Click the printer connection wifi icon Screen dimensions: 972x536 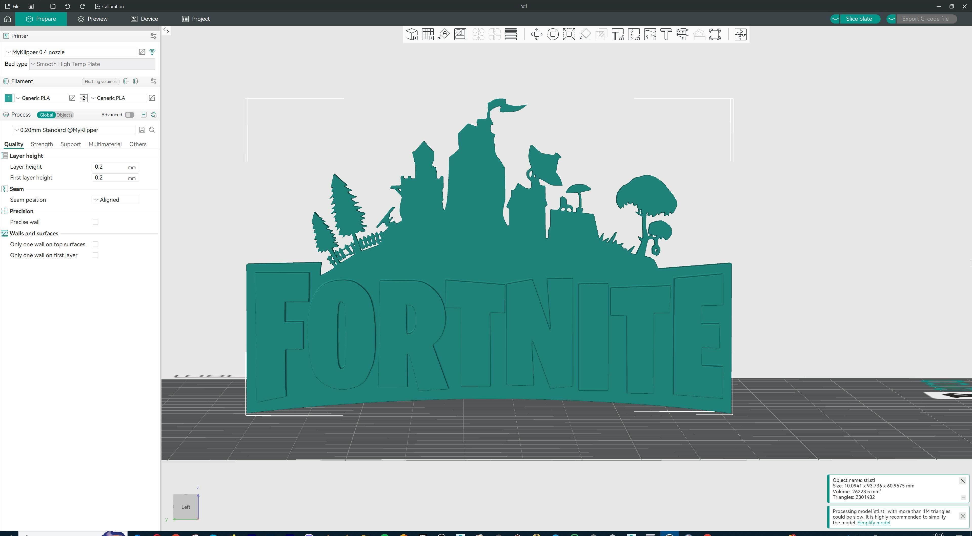click(x=152, y=52)
